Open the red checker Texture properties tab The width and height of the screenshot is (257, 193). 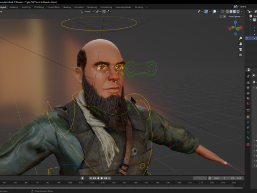(x=248, y=144)
